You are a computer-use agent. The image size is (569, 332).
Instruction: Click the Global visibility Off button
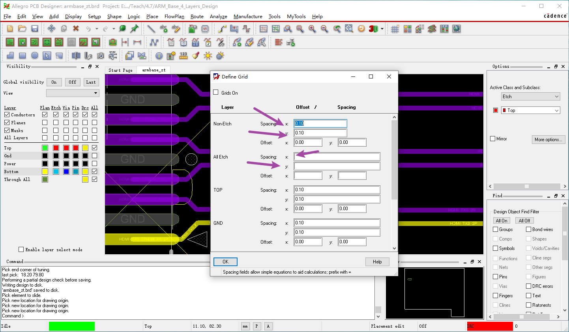[73, 82]
